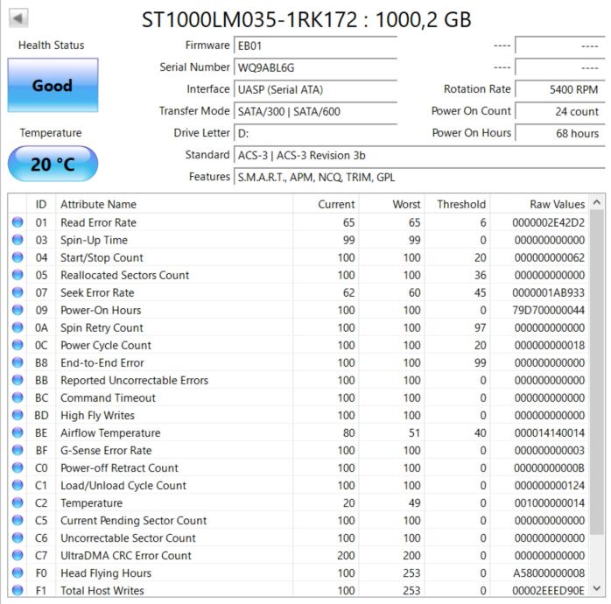This screenshot has width=611, height=604.
Task: Click the status icon for UltraDMA CRC Error Count
Action: tap(18, 555)
